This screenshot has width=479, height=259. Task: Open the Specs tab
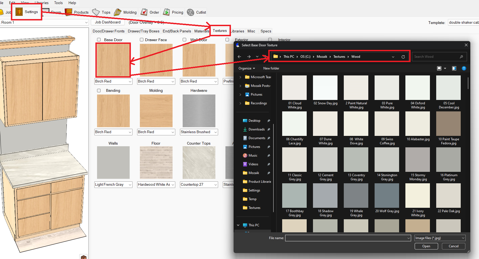tap(266, 31)
